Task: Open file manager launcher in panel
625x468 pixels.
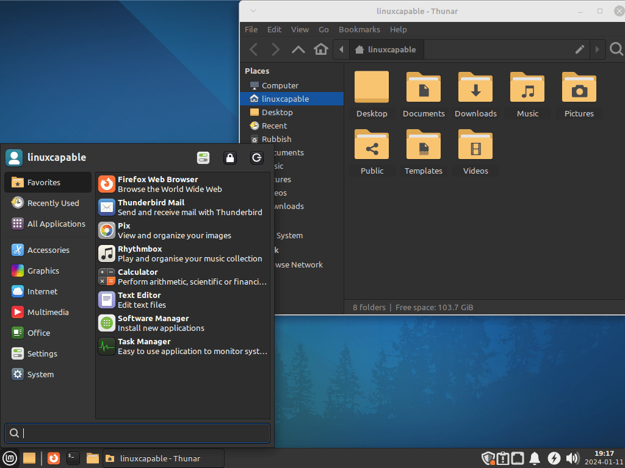Action: pos(93,458)
